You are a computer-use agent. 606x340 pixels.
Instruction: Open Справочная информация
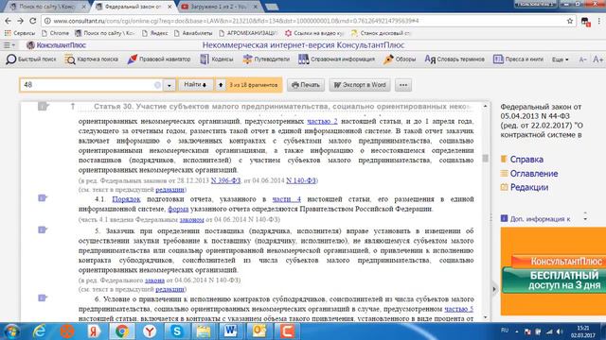point(337,59)
